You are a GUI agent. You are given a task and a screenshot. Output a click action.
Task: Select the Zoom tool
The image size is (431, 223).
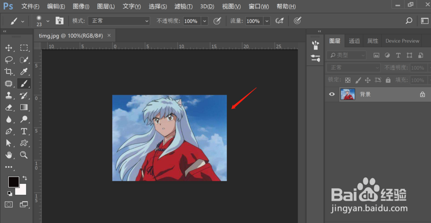(x=24, y=155)
